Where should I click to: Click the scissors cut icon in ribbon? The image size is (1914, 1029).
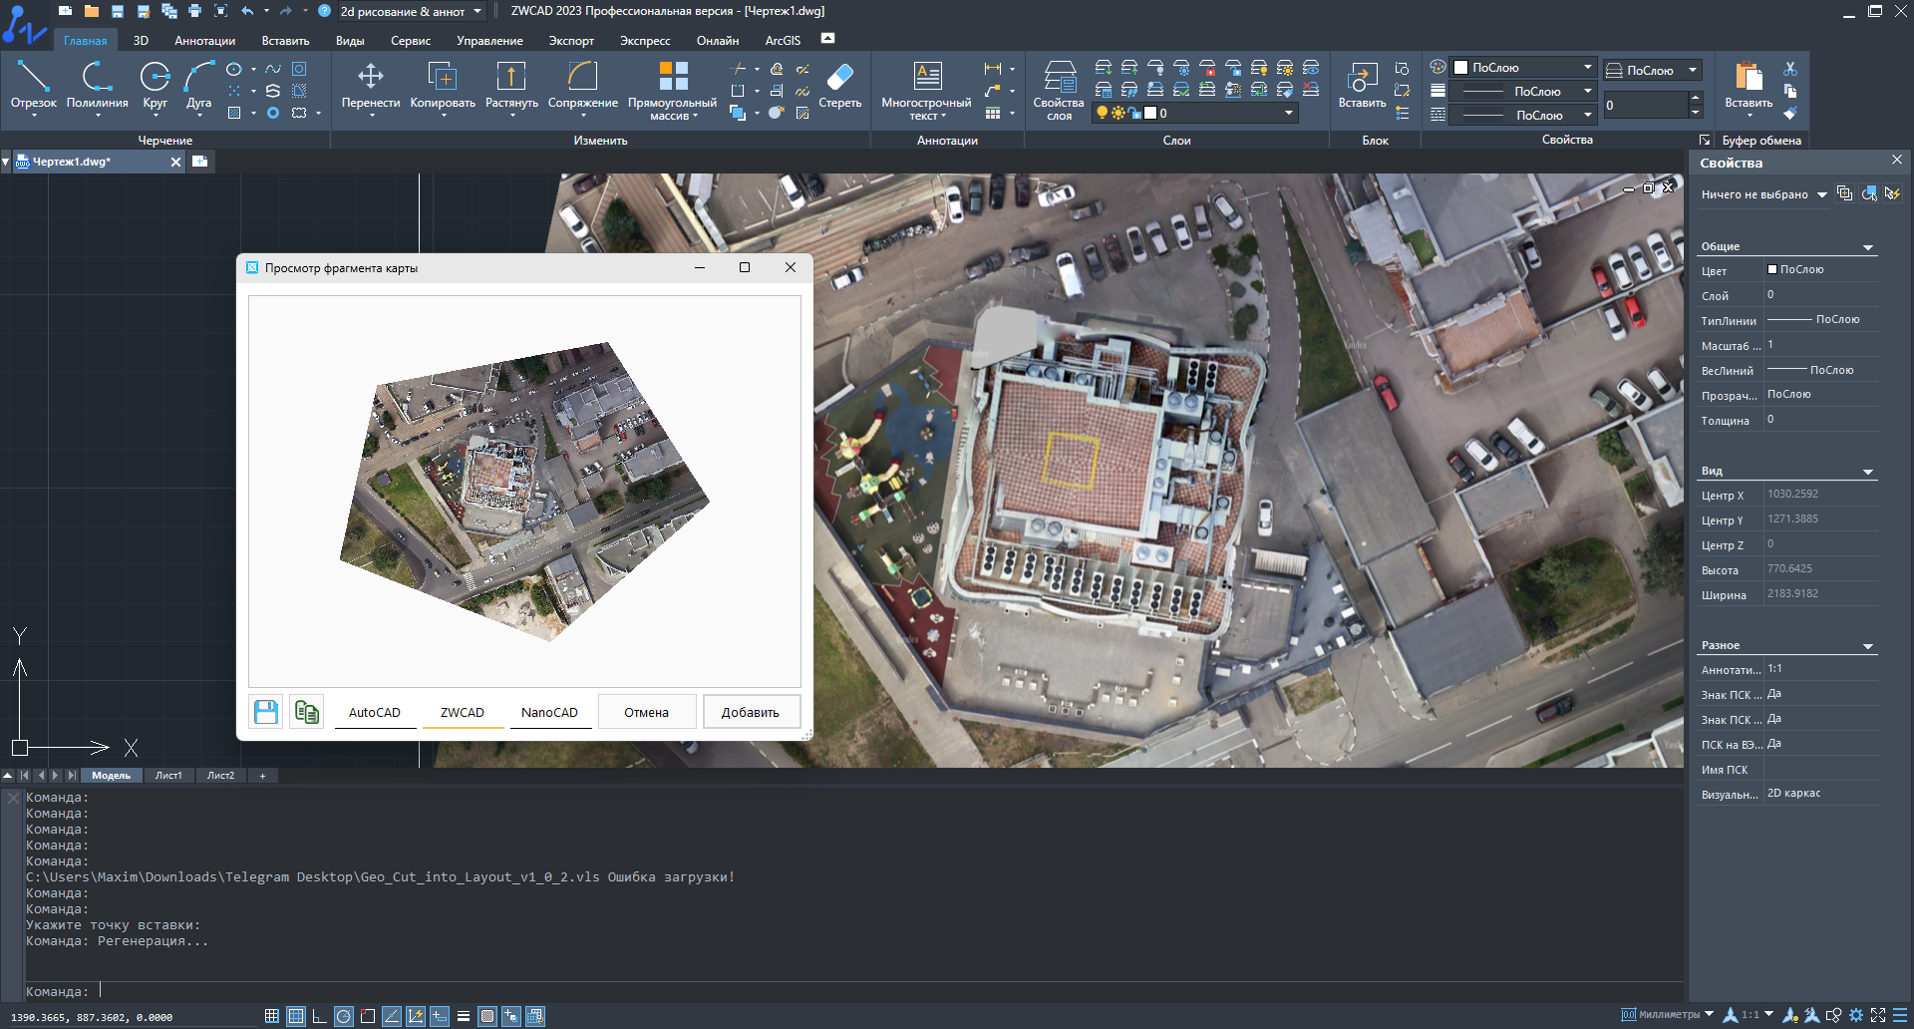1790,69
